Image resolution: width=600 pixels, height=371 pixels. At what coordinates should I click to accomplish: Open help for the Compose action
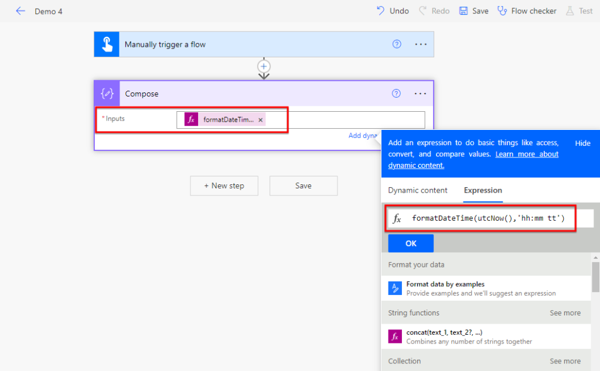pos(396,94)
